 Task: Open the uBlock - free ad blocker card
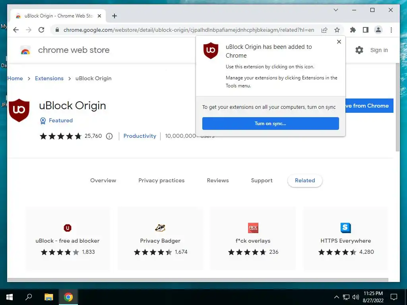pyautogui.click(x=68, y=239)
